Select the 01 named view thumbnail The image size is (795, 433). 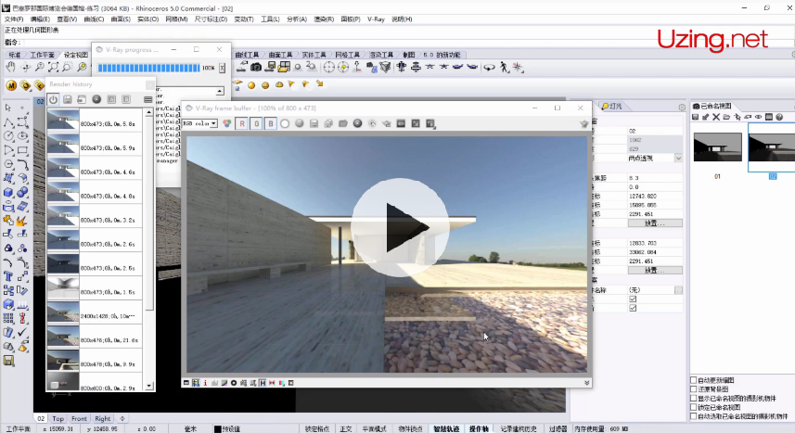(x=717, y=148)
